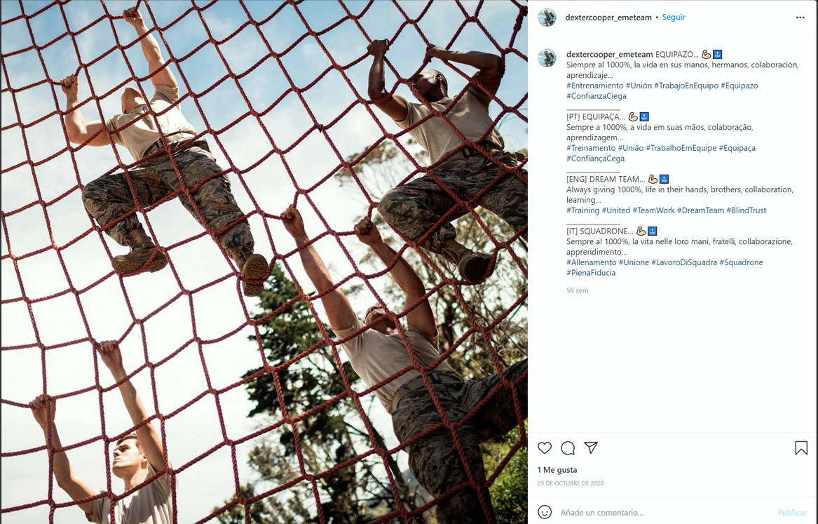Open the #ConfianzaCiega hashtag

pos(597,96)
